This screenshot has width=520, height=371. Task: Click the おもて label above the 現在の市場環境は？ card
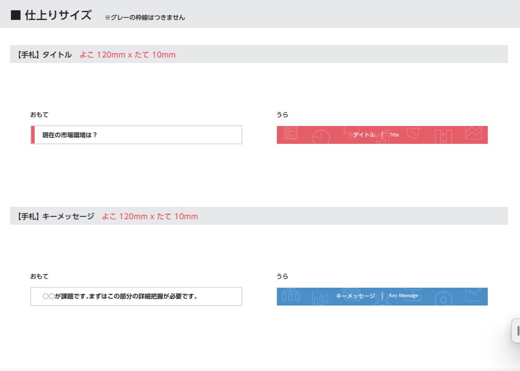pyautogui.click(x=39, y=115)
